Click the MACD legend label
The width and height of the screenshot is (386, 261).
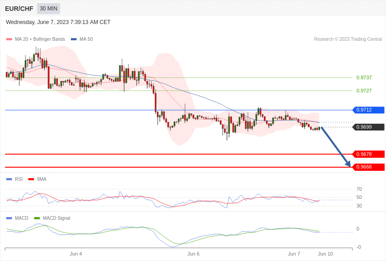[22, 218]
